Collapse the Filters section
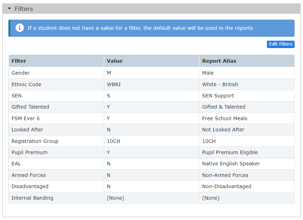This screenshot has height=220, width=303. click(x=9, y=8)
